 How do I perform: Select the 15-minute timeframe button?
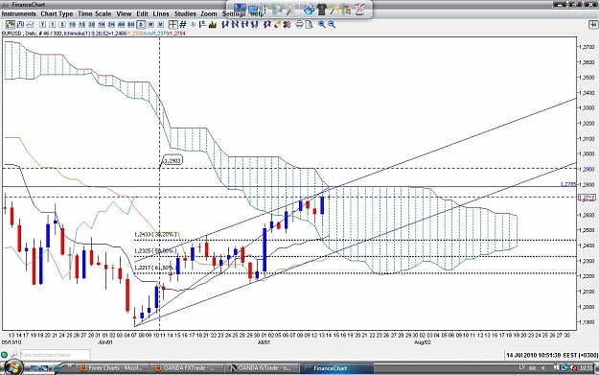pyautogui.click(x=81, y=25)
